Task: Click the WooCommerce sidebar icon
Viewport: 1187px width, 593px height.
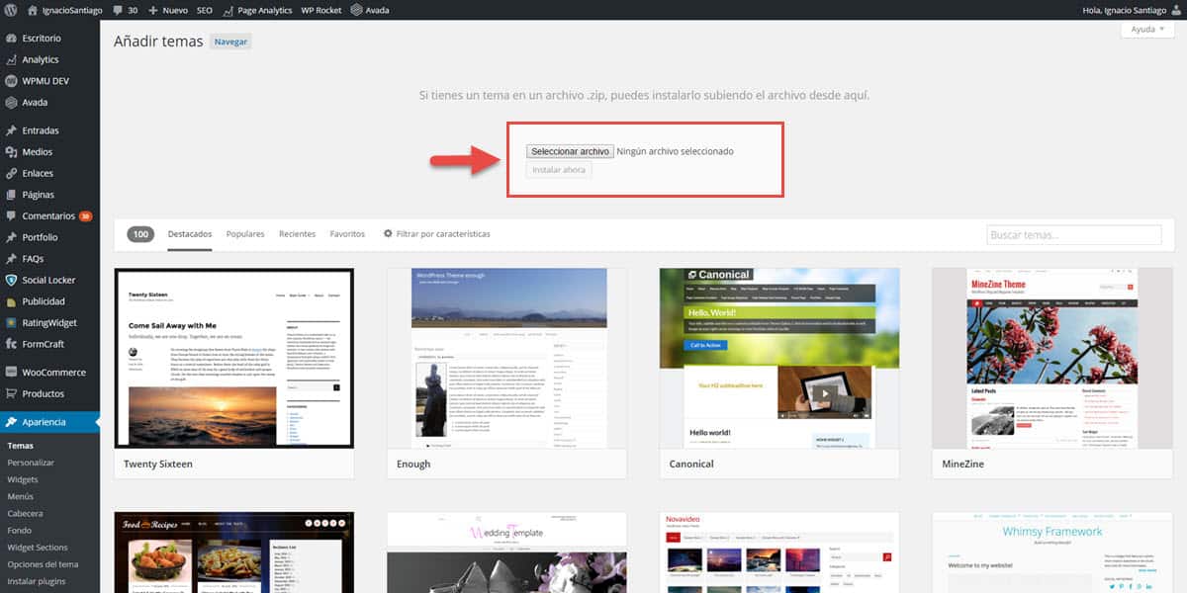Action: pos(11,373)
